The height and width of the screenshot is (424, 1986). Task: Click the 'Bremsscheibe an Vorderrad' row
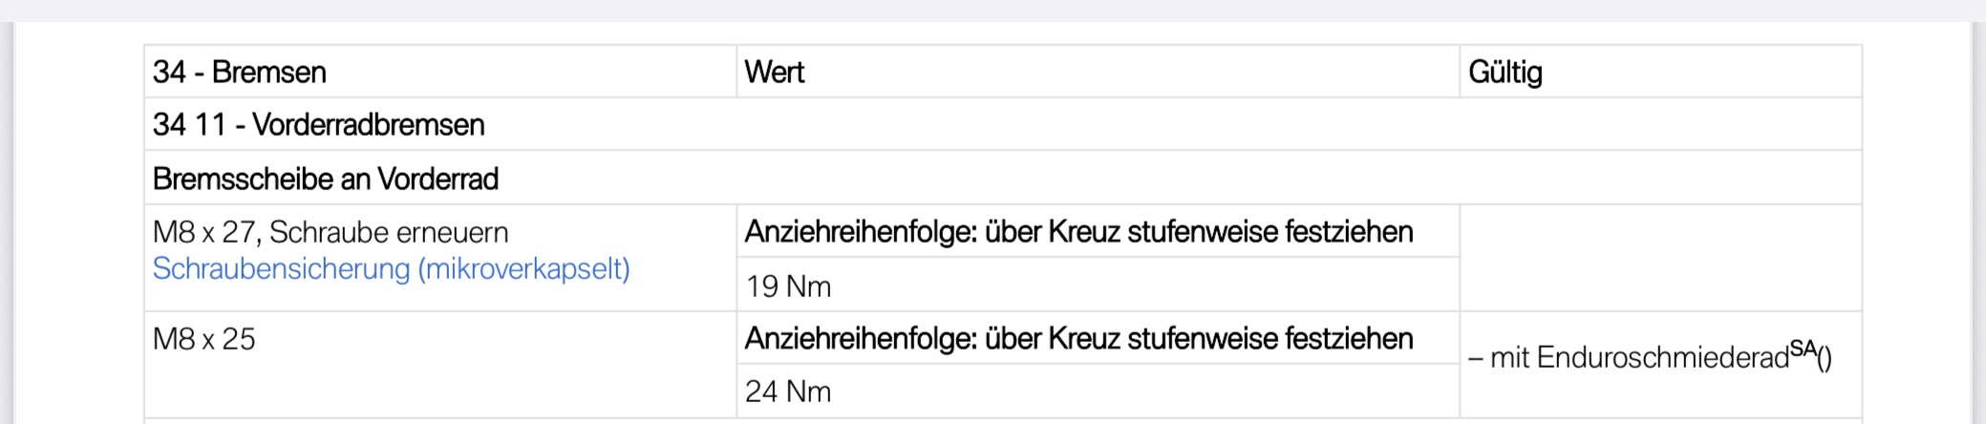[325, 179]
